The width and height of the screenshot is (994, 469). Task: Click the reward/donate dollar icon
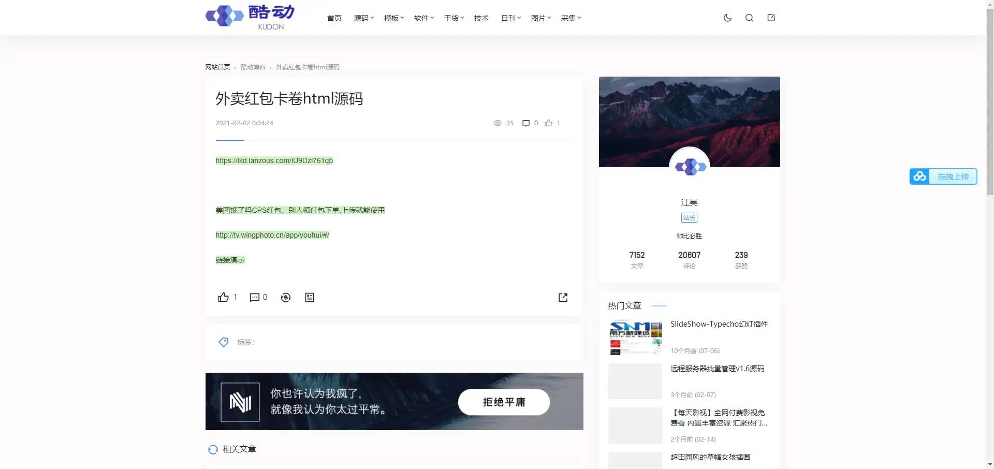[285, 297]
